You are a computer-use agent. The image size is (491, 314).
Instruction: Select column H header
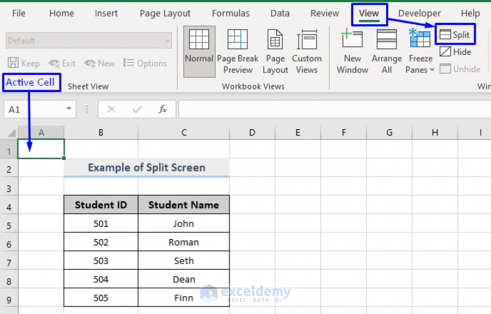pyautogui.click(x=435, y=132)
